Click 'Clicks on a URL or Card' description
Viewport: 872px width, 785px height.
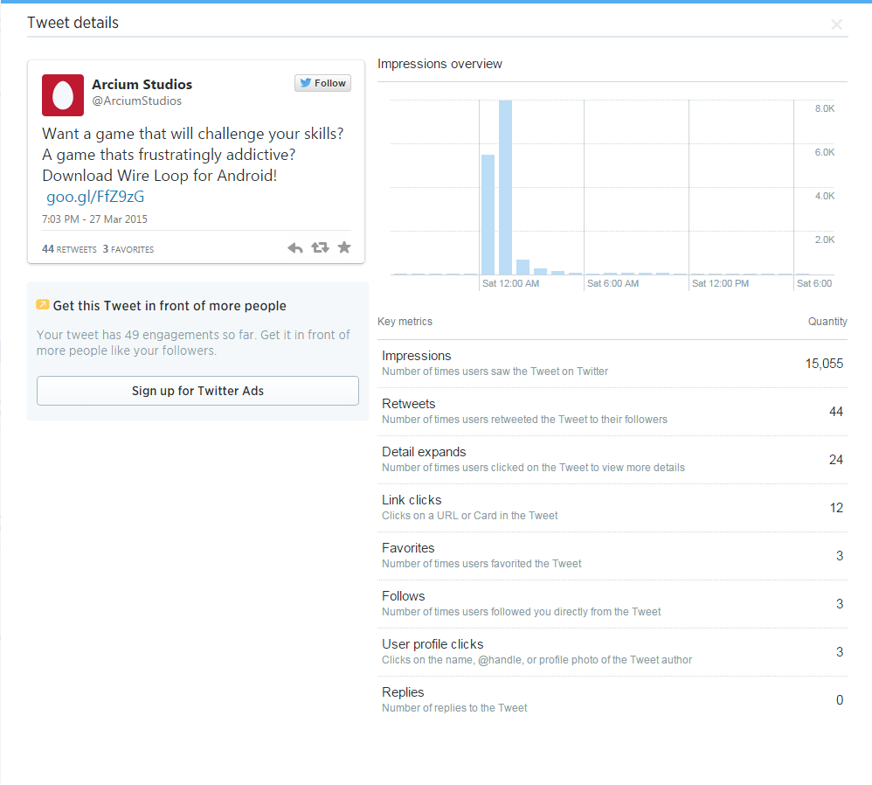pyautogui.click(x=469, y=516)
